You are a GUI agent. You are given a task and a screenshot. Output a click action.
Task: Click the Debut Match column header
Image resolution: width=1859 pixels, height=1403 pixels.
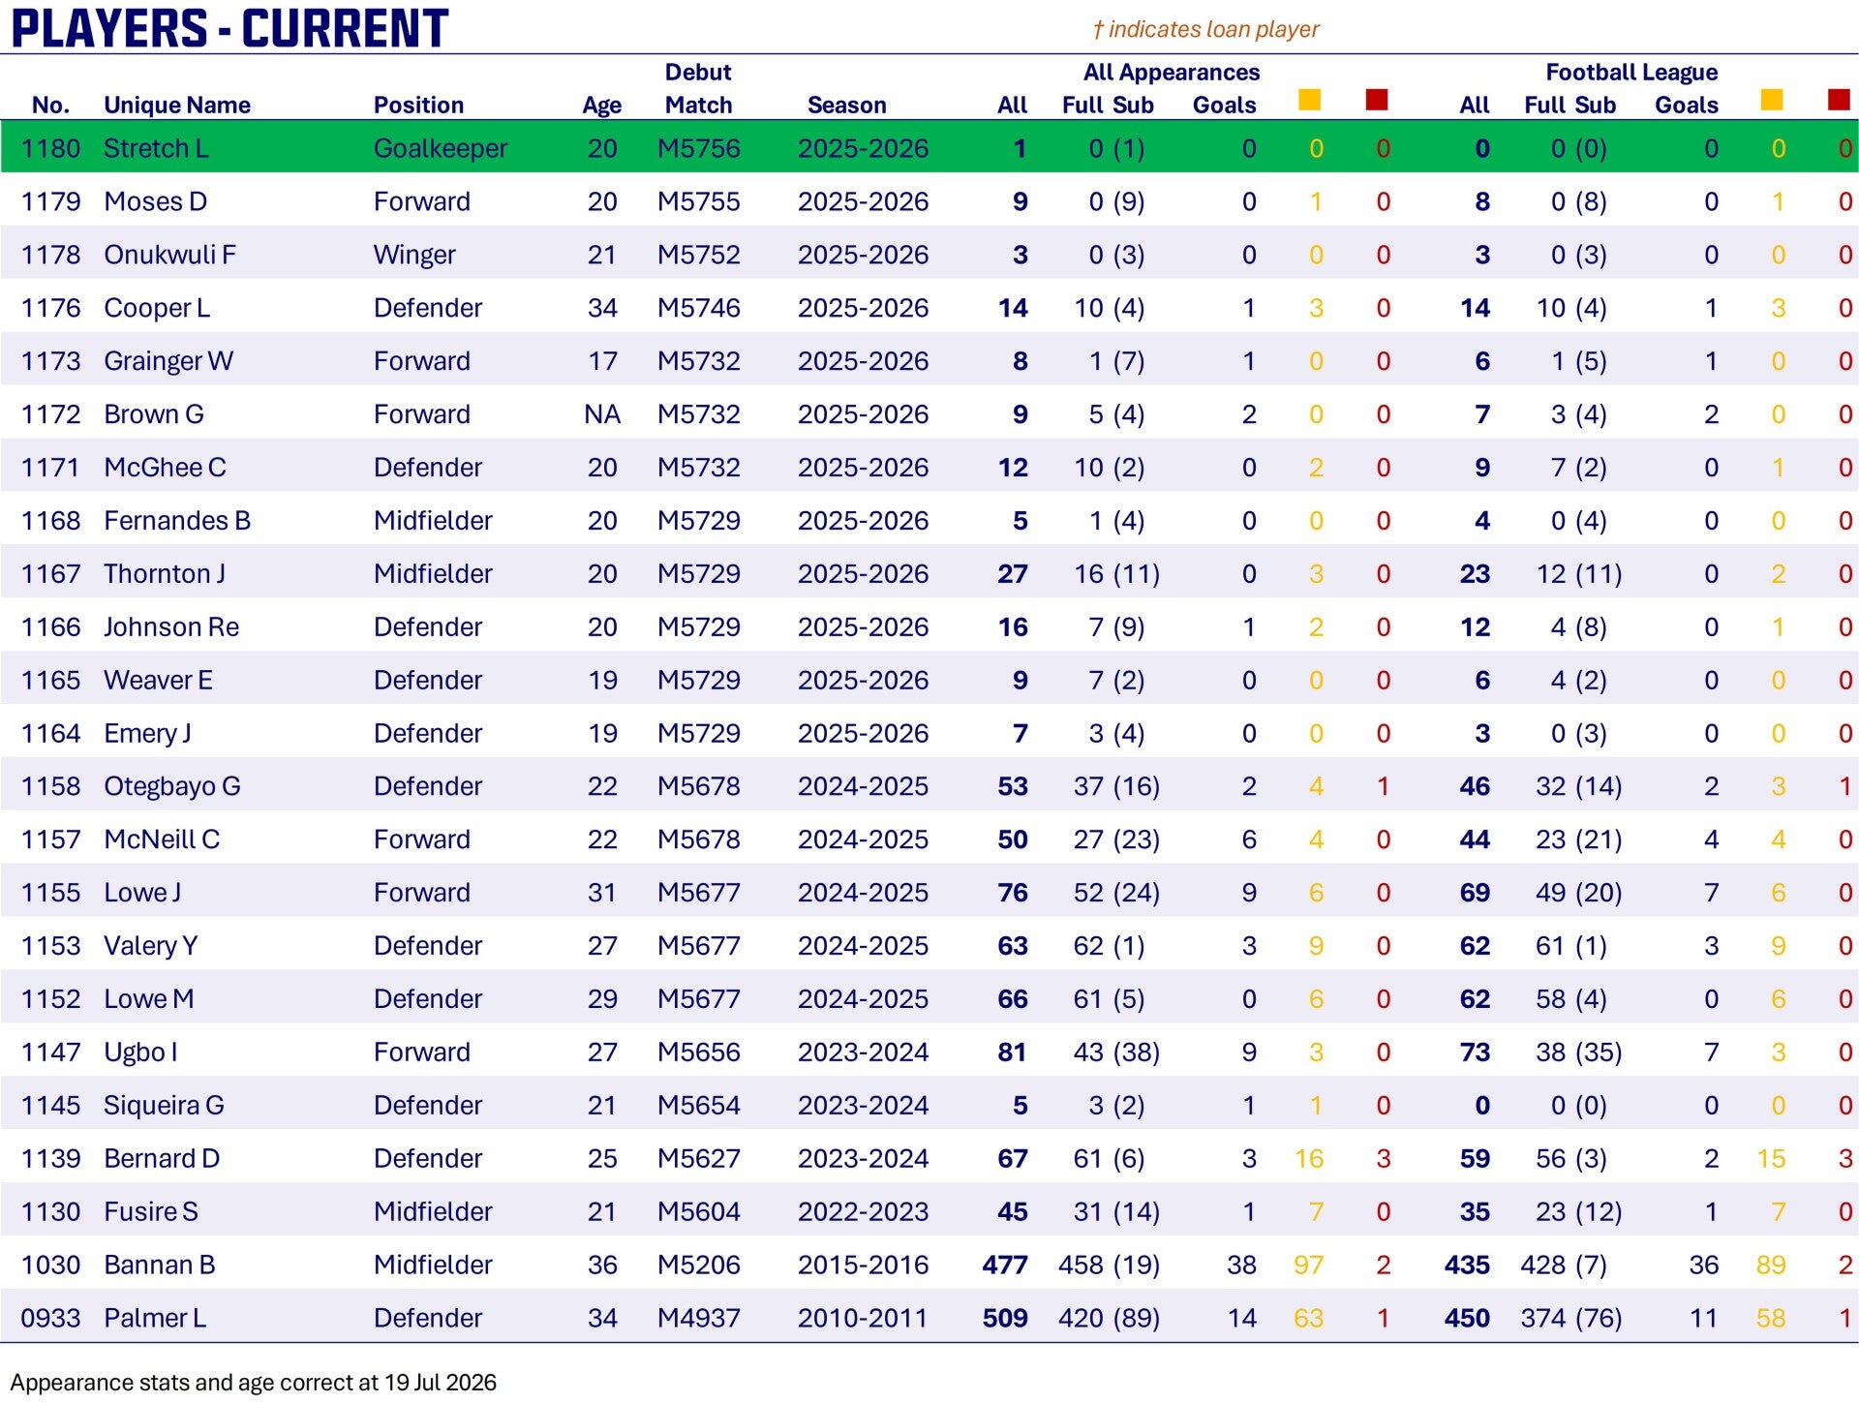pyautogui.click(x=698, y=88)
